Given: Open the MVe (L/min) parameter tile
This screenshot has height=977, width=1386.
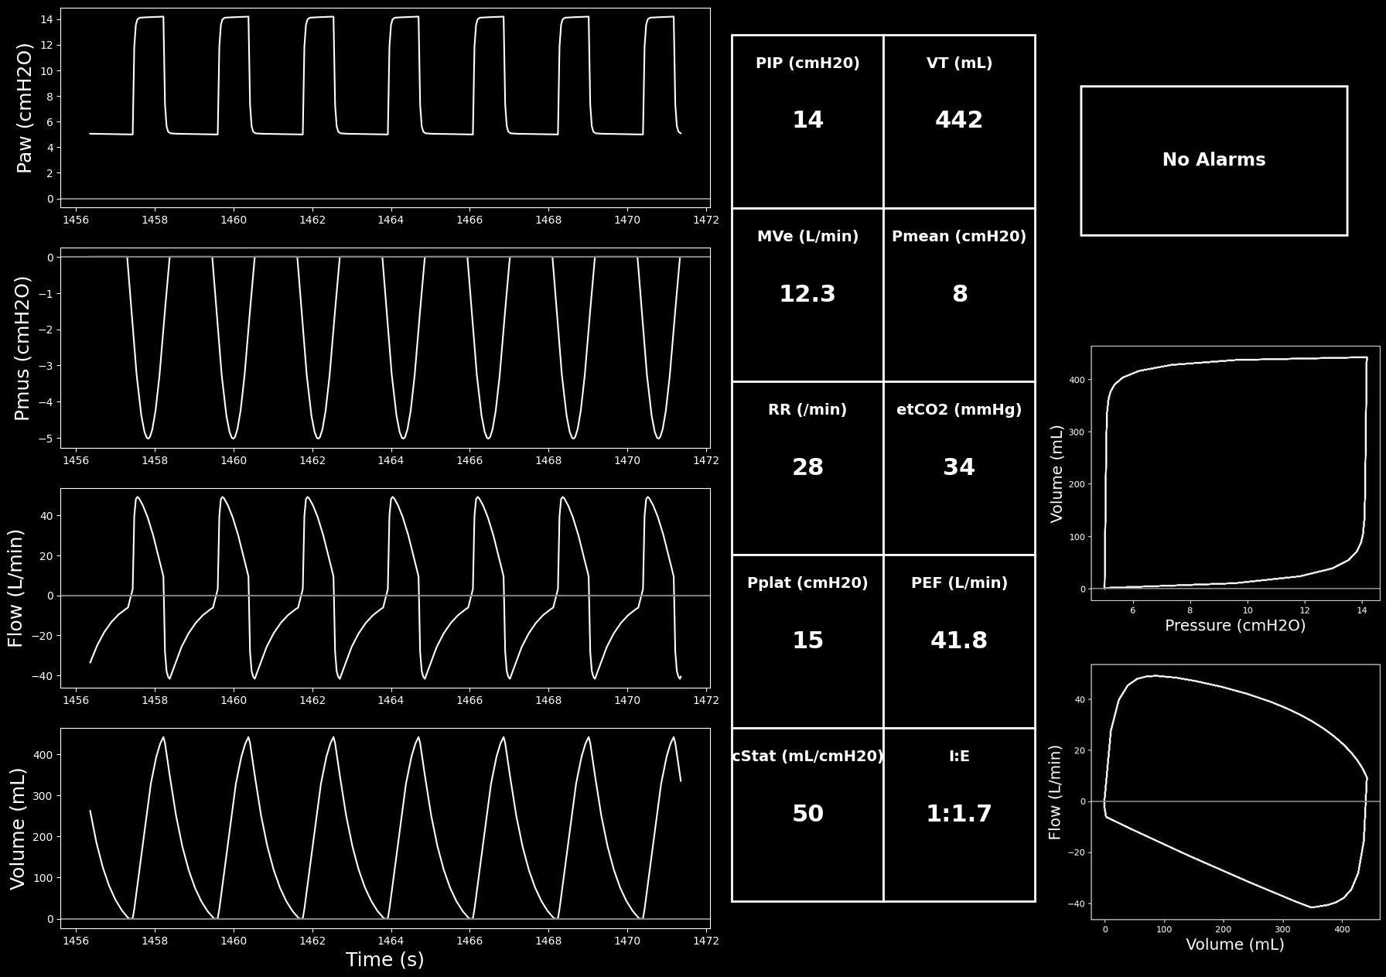Looking at the screenshot, I should point(807,295).
